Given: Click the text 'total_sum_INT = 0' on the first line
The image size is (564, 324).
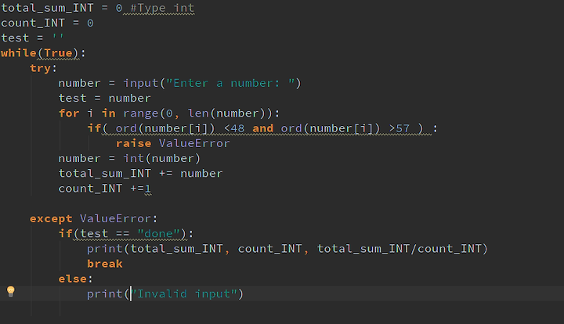Looking at the screenshot, I should click(62, 8).
